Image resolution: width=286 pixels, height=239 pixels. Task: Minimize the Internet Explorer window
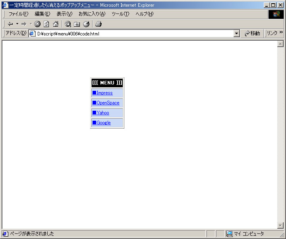[267, 5]
